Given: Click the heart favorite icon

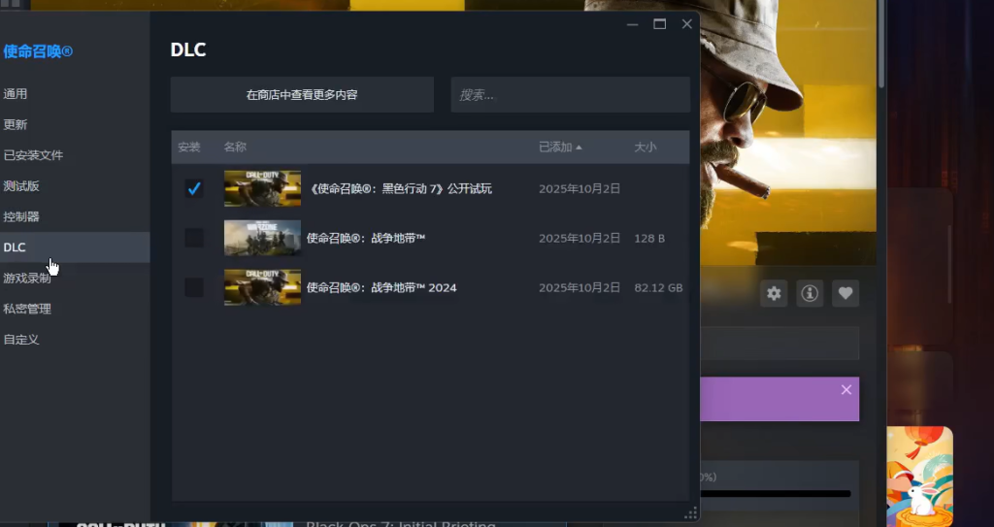Looking at the screenshot, I should click(x=845, y=293).
